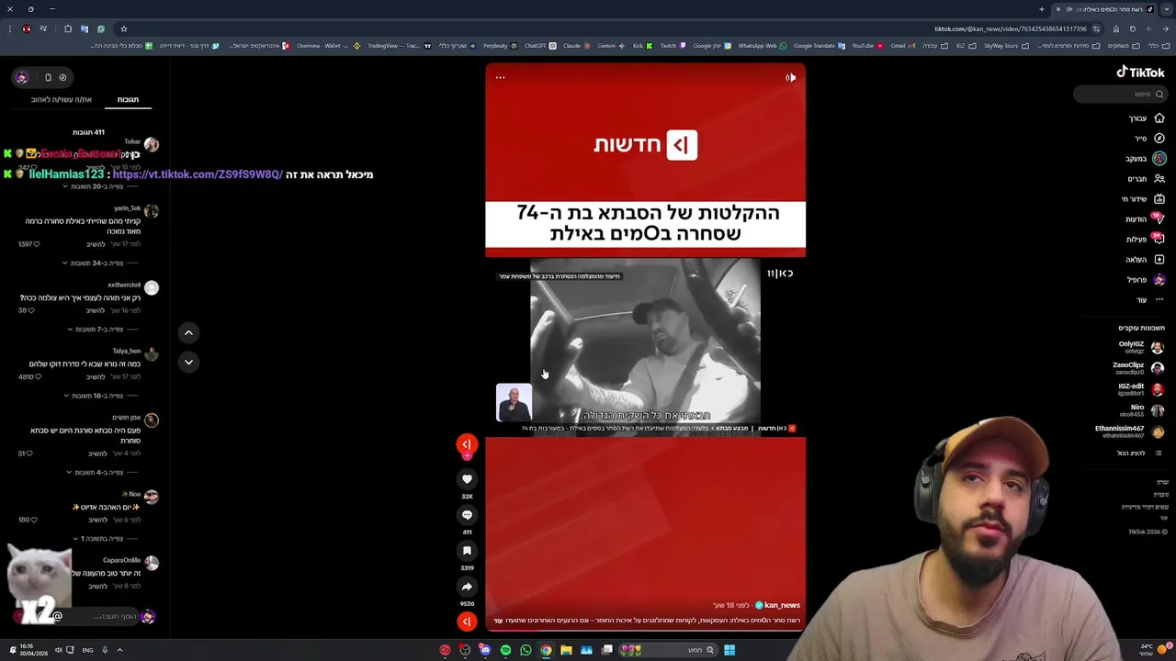Open the Messages (הודעות) icon with badge
The height and width of the screenshot is (661, 1176).
click(1159, 218)
